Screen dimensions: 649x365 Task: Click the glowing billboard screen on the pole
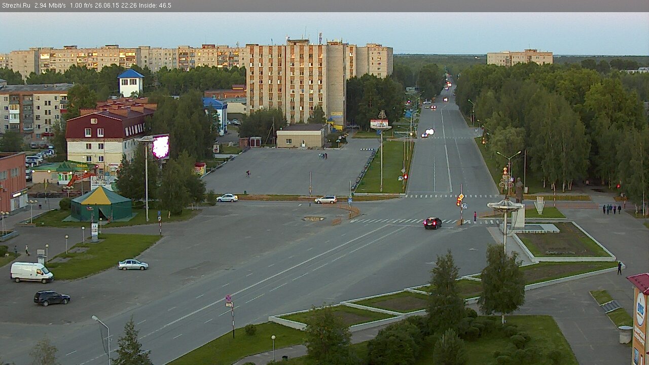click(161, 147)
